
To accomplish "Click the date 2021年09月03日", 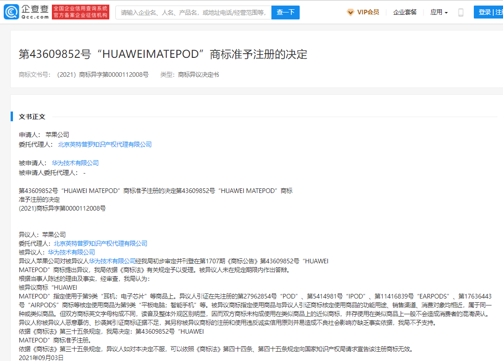I will (x=41, y=357).
